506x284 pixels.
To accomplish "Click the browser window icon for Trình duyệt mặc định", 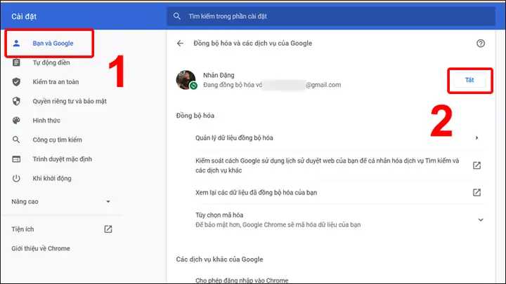I will (x=16, y=159).
